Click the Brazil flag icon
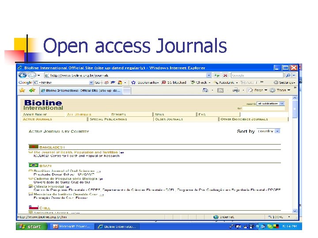 34,165
